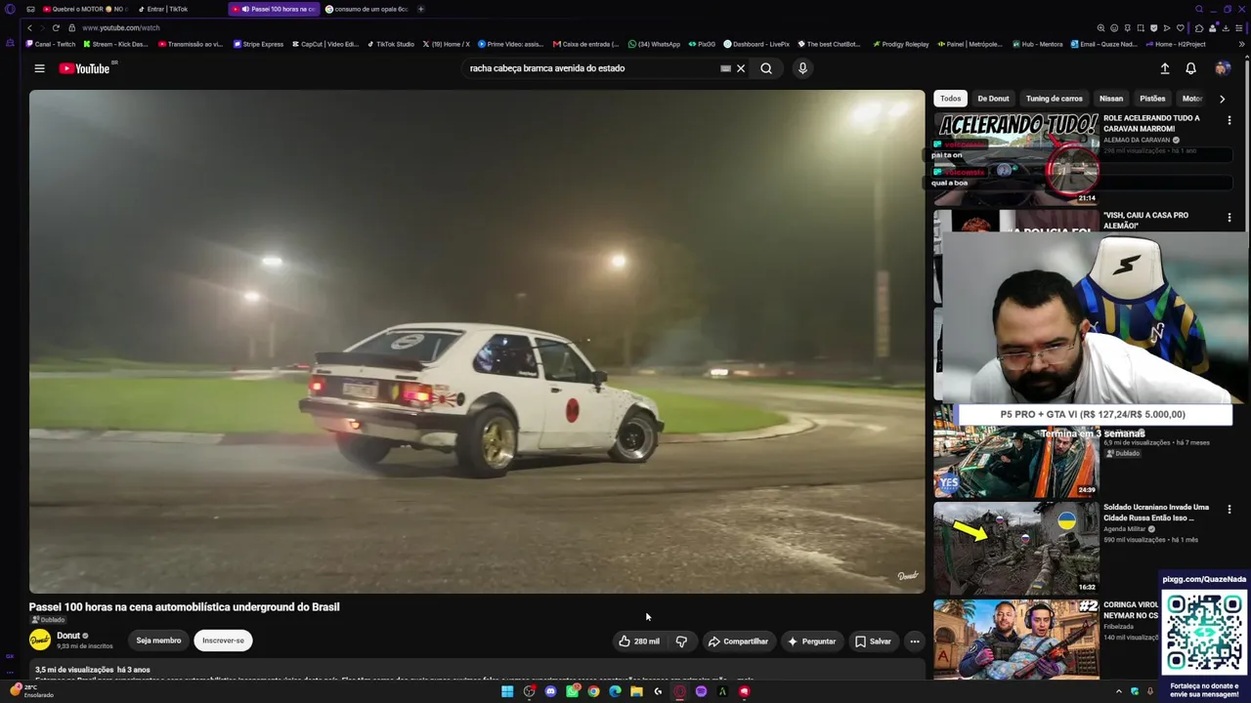Open the Donut channel avatar
The image size is (1251, 703).
tap(40, 641)
